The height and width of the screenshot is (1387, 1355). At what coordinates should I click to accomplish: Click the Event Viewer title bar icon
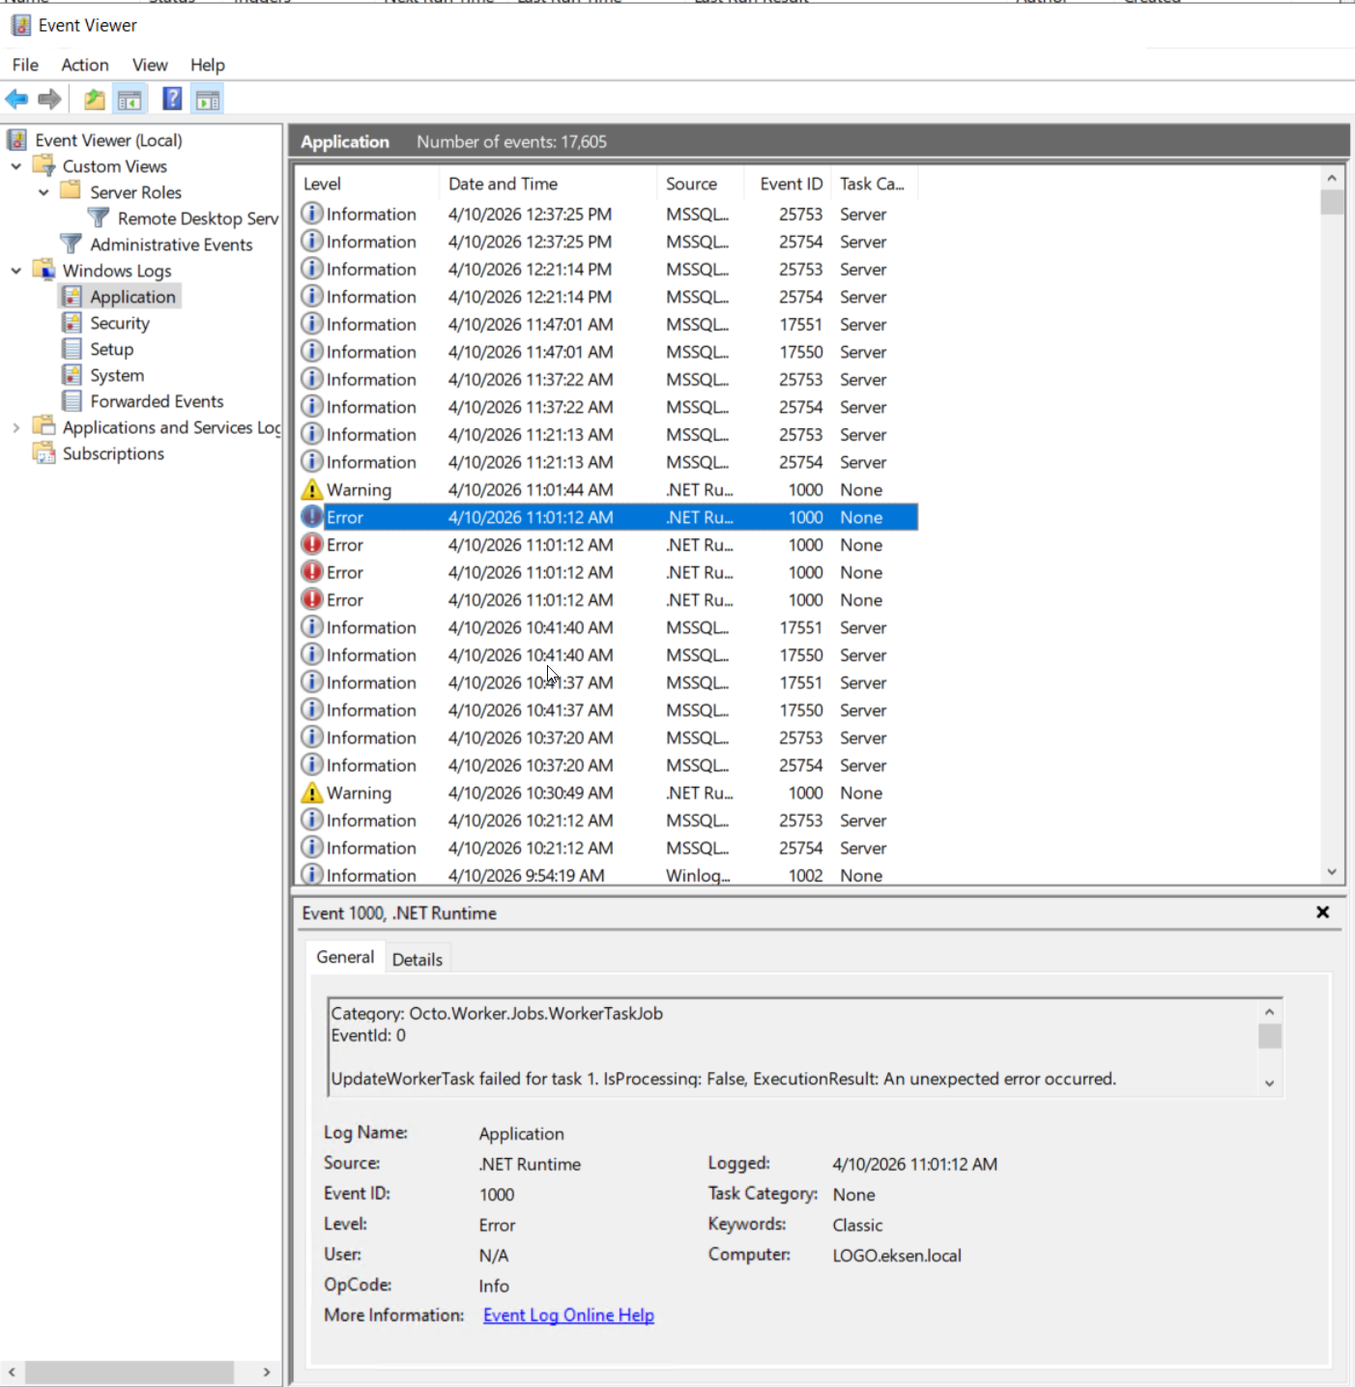pos(20,25)
